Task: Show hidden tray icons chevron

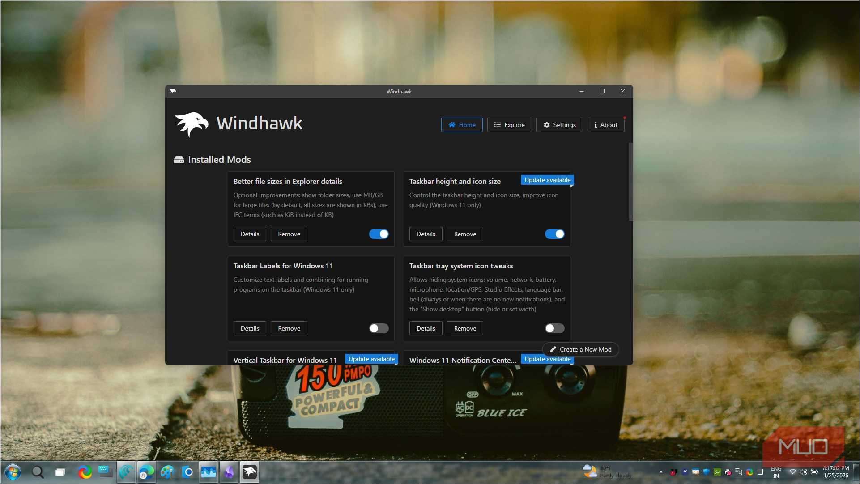Action: point(661,472)
